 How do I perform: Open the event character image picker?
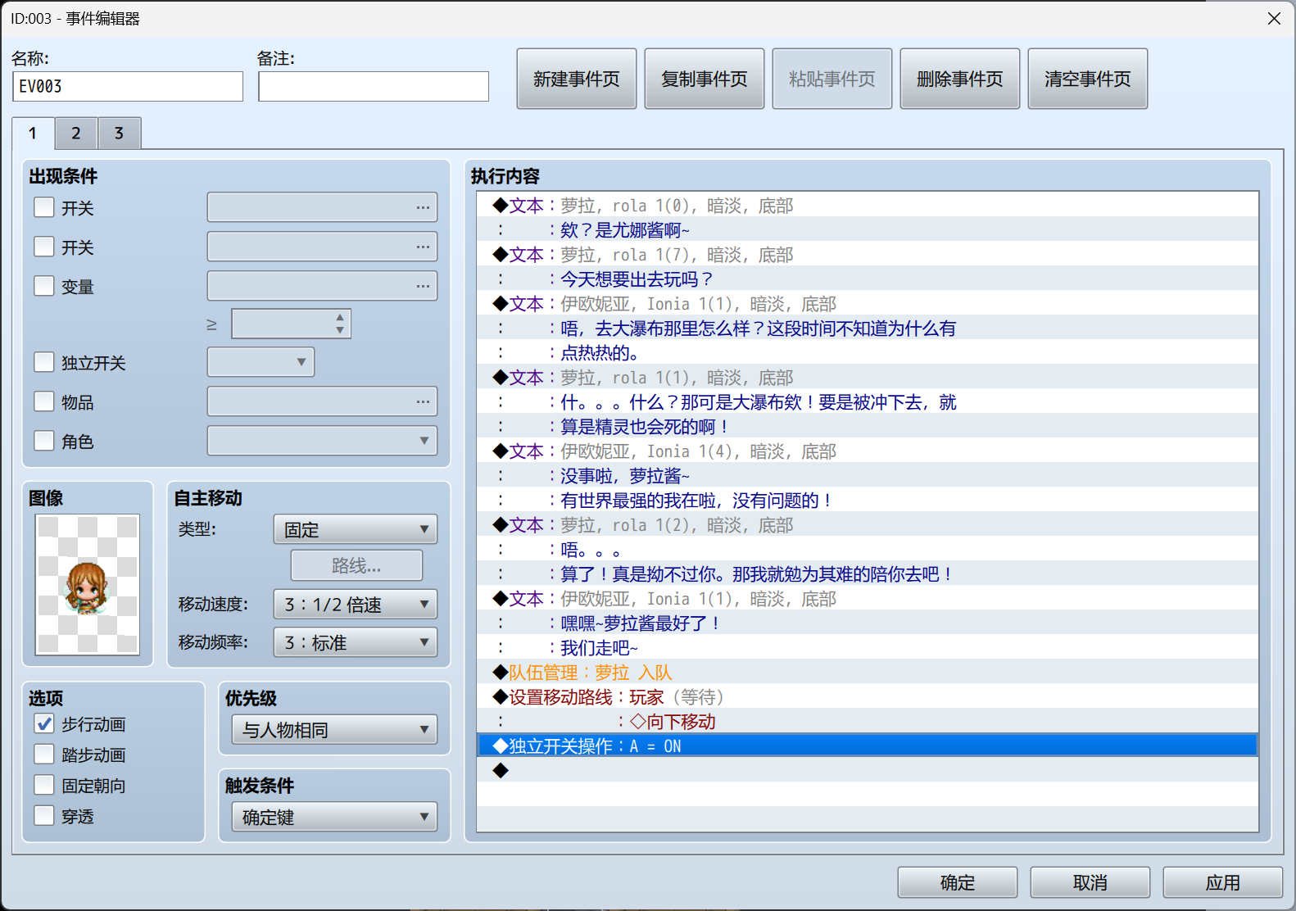(88, 584)
